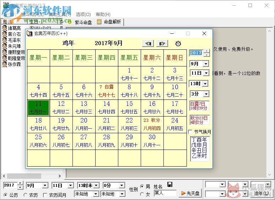This screenshot has width=275, height=200.
Task: Select 朱元璋 person icon in list
Action: pyautogui.click(x=5, y=46)
